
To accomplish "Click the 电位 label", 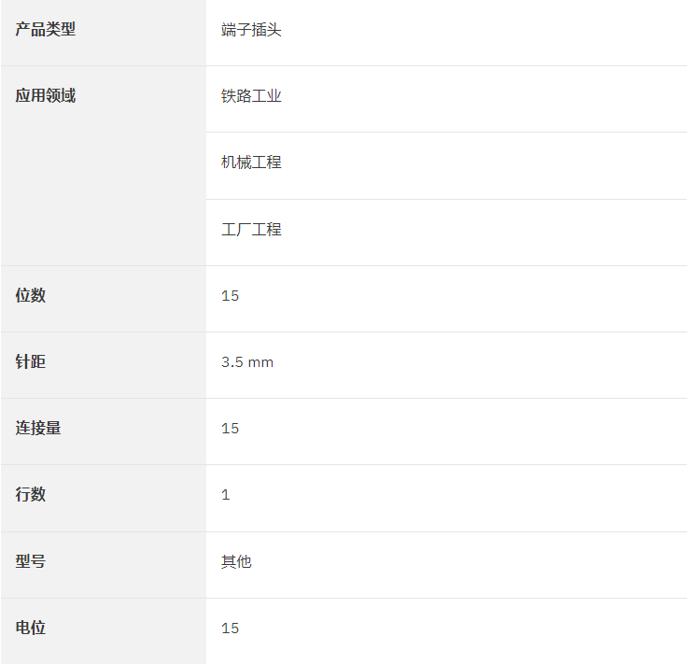I will 30,628.
